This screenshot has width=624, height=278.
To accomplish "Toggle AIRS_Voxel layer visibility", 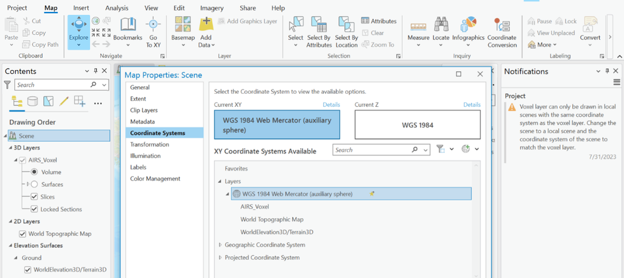I will [x=23, y=161].
